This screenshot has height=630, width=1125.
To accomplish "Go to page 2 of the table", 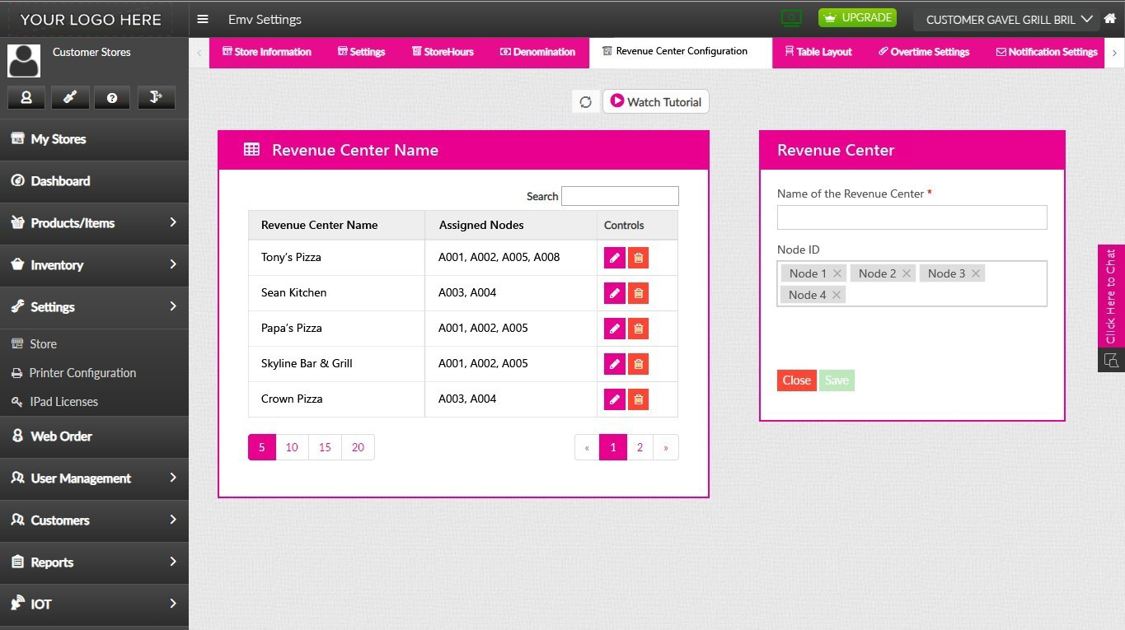I will pos(640,447).
